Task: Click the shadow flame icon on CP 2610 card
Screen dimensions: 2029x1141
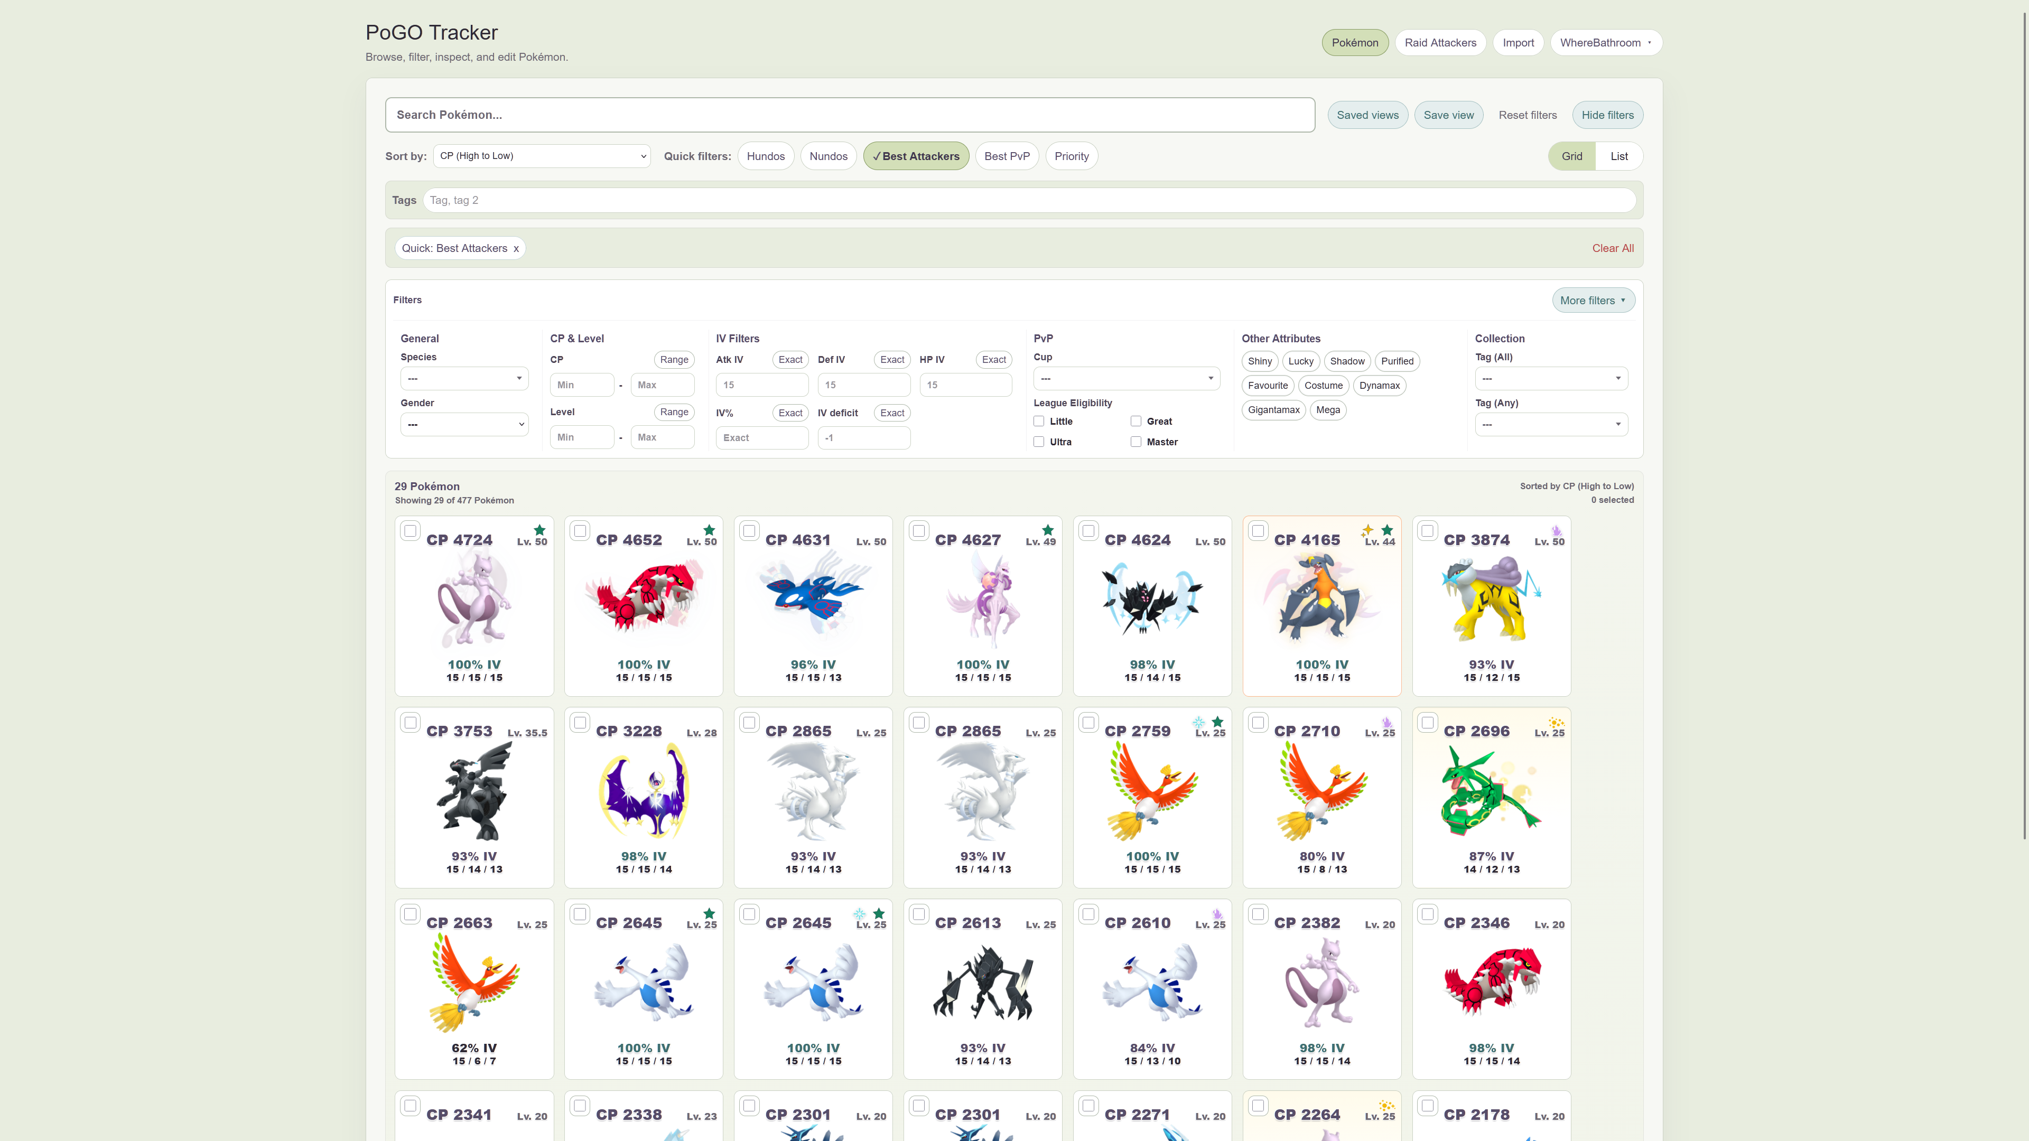Action: coord(1218,913)
